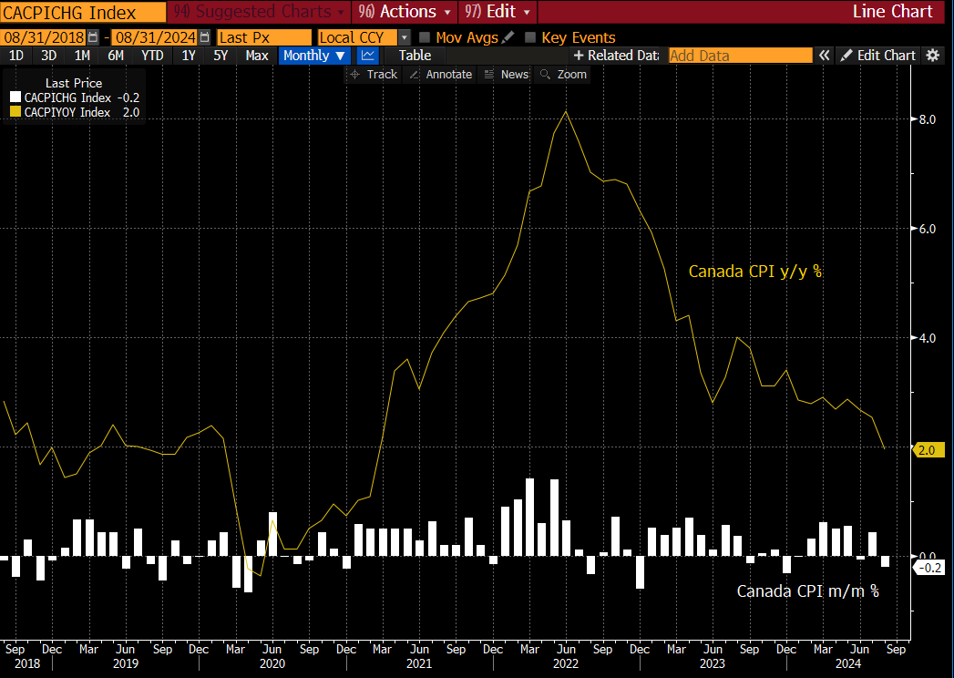Screen dimensions: 954x678
Task: Select the Max range tab
Action: tap(257, 56)
